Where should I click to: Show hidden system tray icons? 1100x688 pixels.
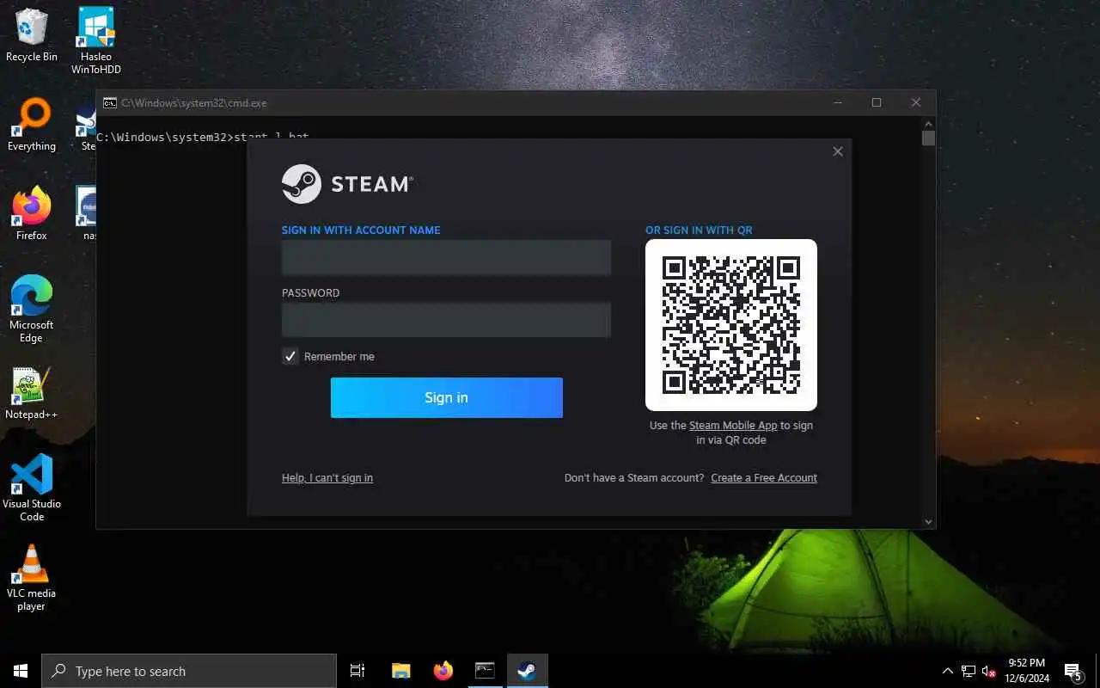coord(947,671)
